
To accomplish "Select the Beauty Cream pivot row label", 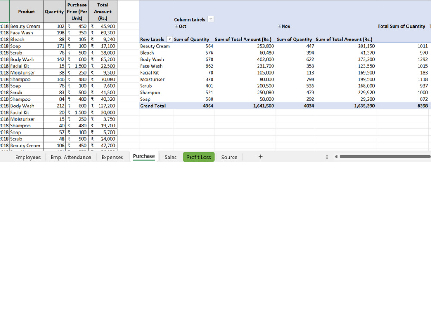I will (155, 46).
